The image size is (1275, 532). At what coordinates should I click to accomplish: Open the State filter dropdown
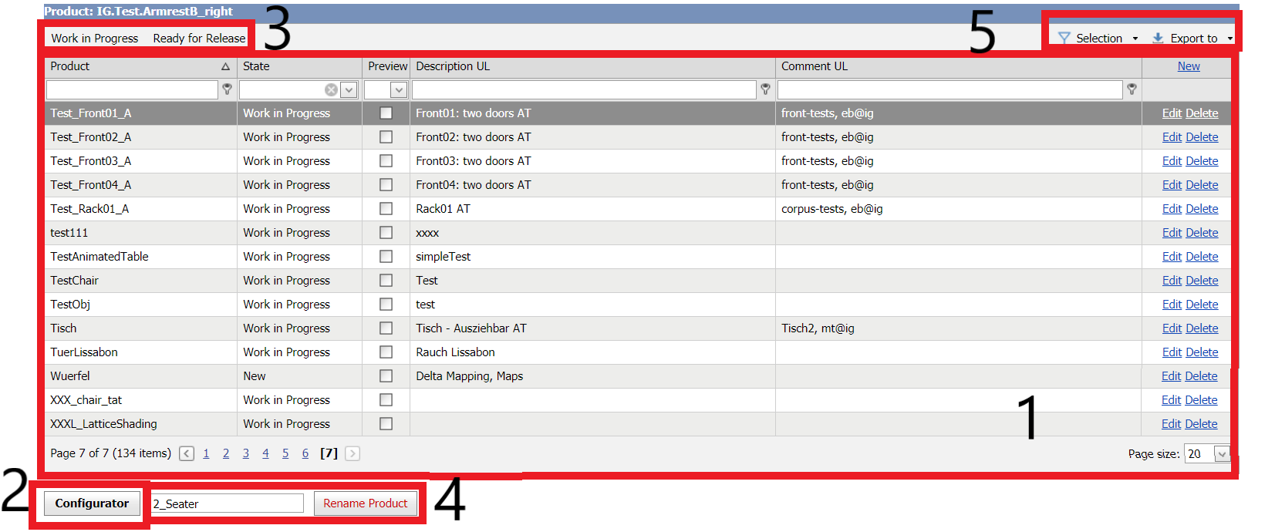349,90
